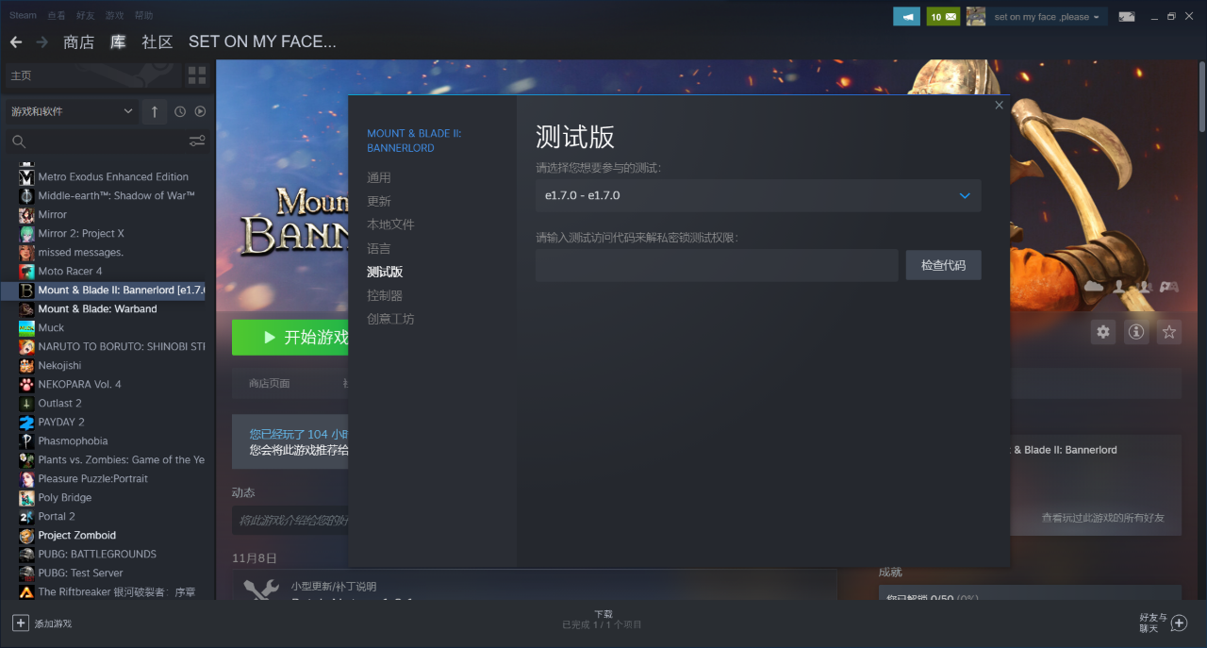1207x648 pixels.
Task: Select Metro Exodus Enhanced Edition in list
Action: point(113,176)
